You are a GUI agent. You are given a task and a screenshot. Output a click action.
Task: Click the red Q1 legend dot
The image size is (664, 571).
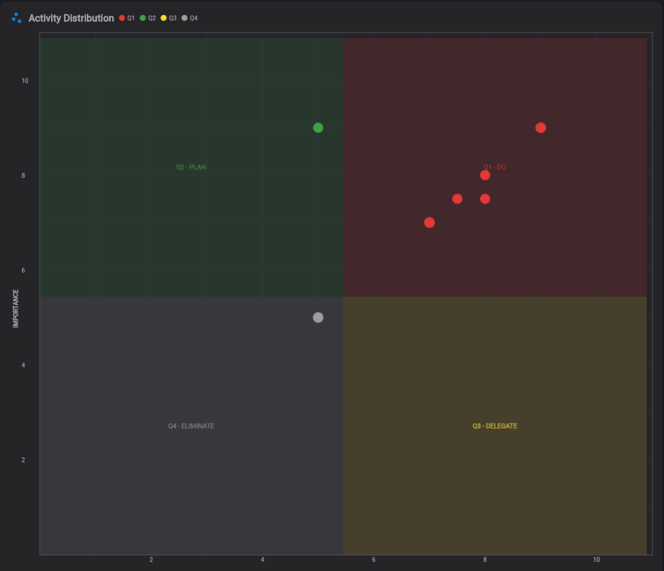click(121, 18)
